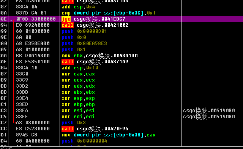
Task: Select hex bytes 0F8D 33000000
Action: pos(36,19)
